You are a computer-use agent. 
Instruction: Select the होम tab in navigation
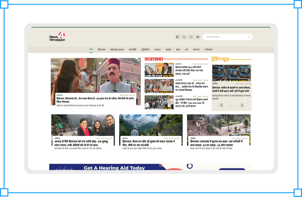(x=91, y=49)
